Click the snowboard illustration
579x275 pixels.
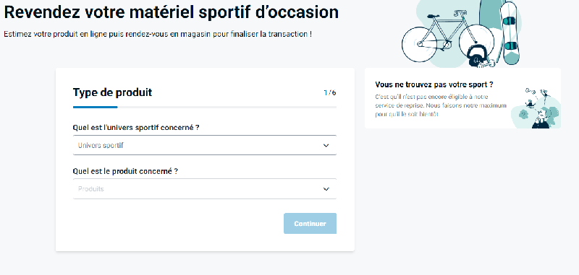[x=510, y=33]
